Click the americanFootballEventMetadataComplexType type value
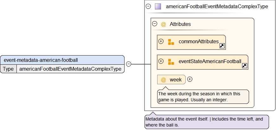The width and height of the screenshot is (276, 130). pos(70,69)
